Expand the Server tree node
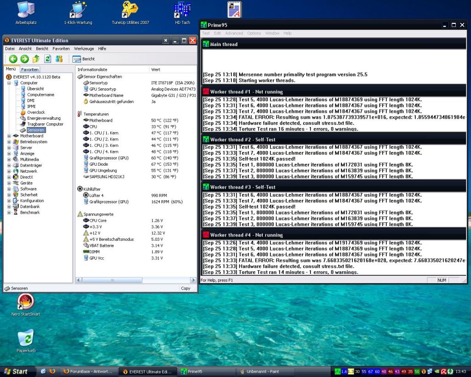The height and width of the screenshot is (377, 471). pyautogui.click(x=9, y=148)
